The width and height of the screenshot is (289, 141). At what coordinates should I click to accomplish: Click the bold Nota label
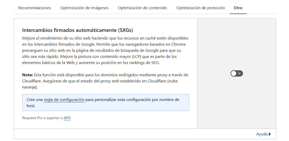(x=27, y=75)
